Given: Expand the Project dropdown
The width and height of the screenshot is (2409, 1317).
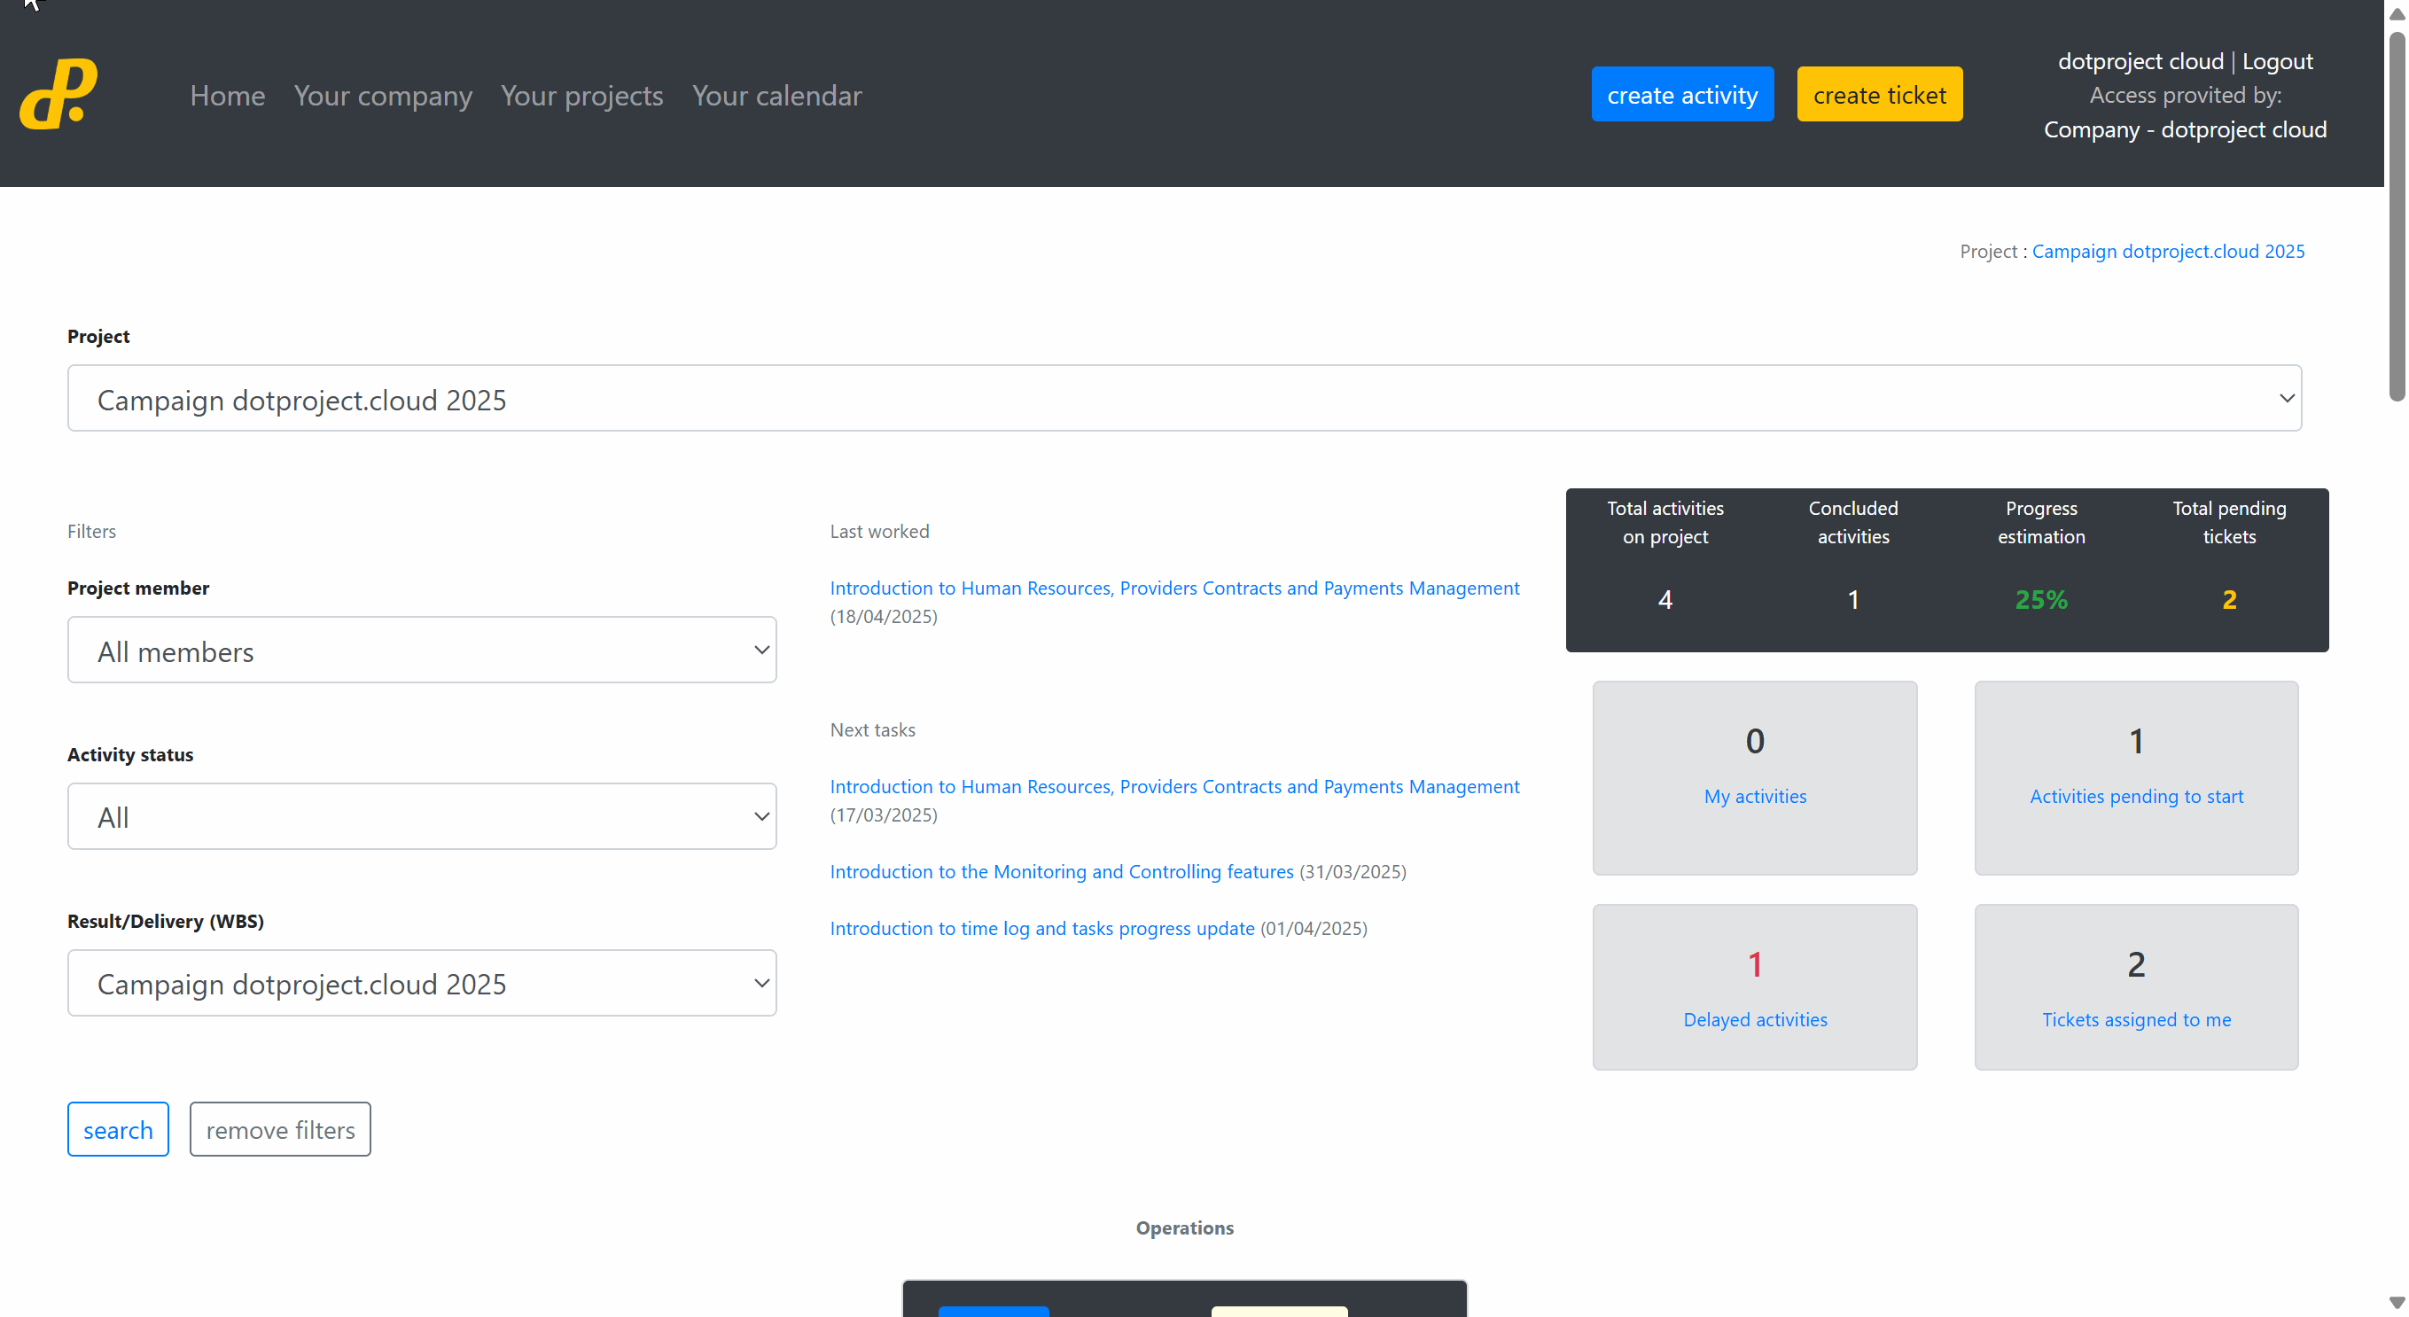Looking at the screenshot, I should 1184,399.
